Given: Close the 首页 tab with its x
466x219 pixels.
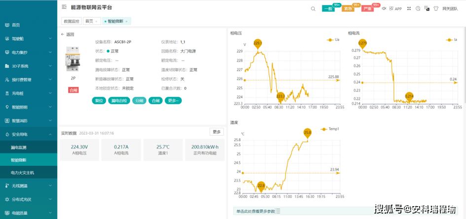Looking at the screenshot, I should click(96, 21).
